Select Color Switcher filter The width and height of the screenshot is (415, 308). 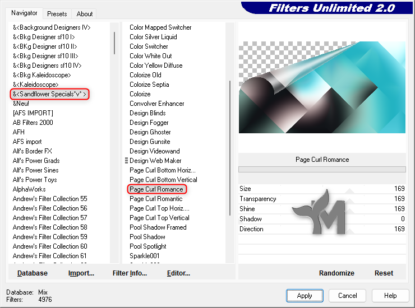[x=149, y=46]
